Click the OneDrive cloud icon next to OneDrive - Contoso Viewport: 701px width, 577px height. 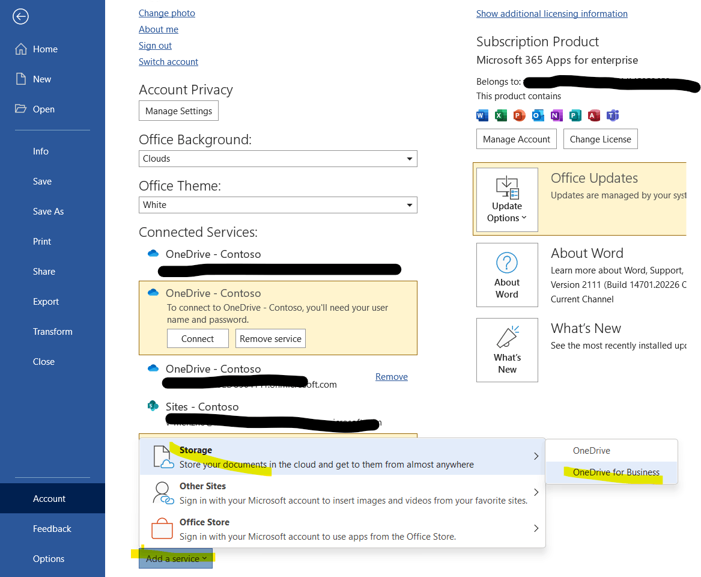click(x=153, y=253)
